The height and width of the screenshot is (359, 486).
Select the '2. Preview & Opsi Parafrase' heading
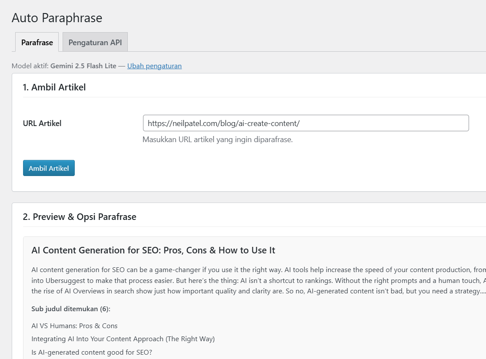pos(80,217)
